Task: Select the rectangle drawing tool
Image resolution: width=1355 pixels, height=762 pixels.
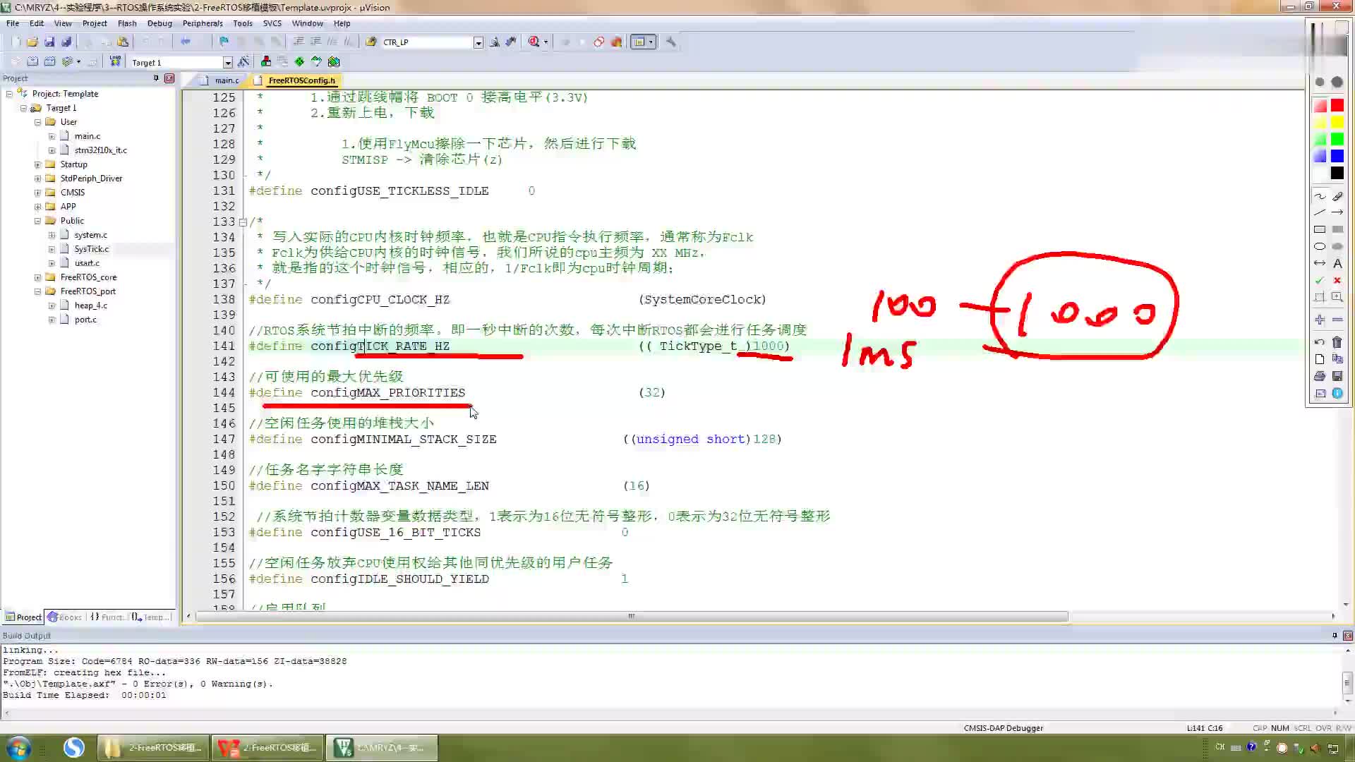Action: click(1319, 229)
